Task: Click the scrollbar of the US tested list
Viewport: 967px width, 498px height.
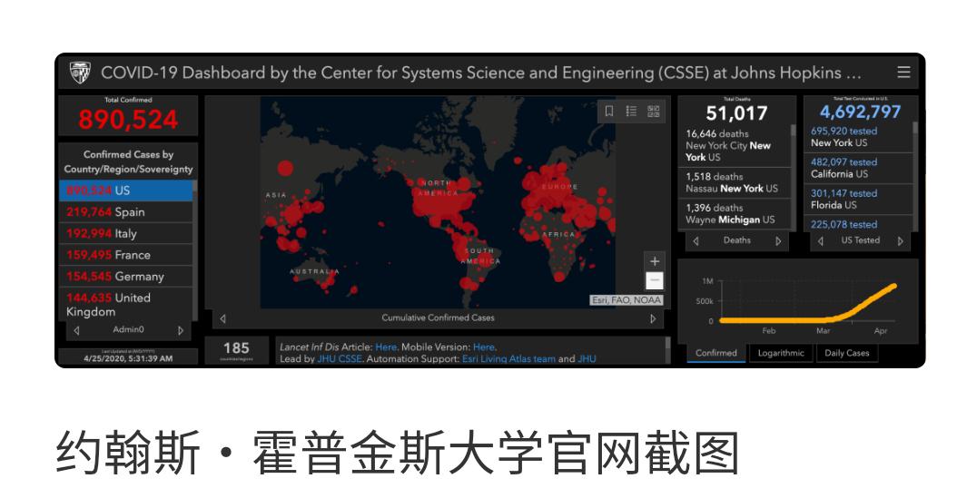Action: 915,178
